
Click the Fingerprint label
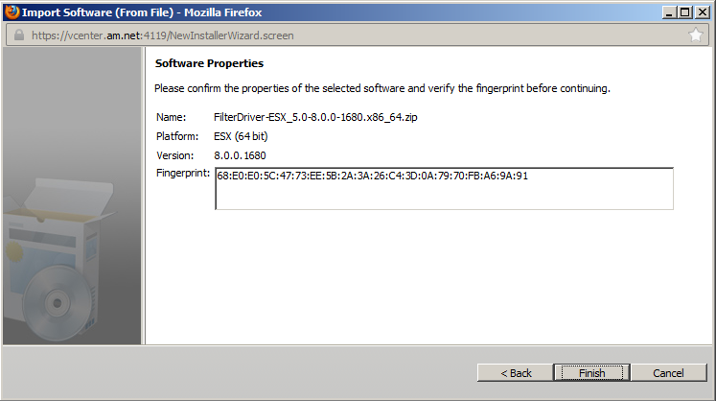click(182, 173)
